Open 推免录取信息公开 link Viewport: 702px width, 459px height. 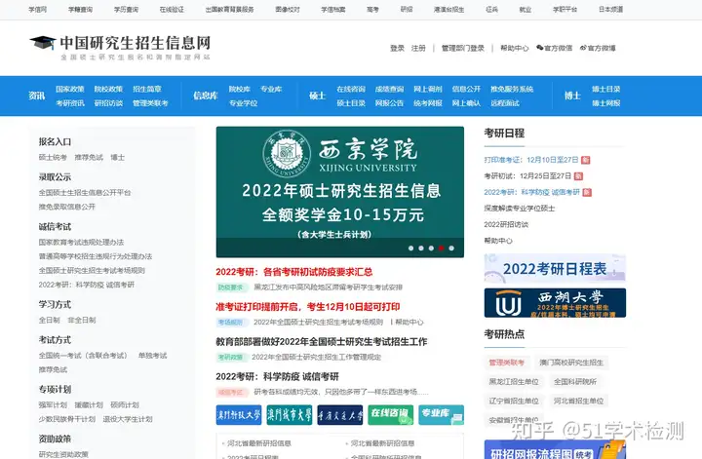(67, 207)
